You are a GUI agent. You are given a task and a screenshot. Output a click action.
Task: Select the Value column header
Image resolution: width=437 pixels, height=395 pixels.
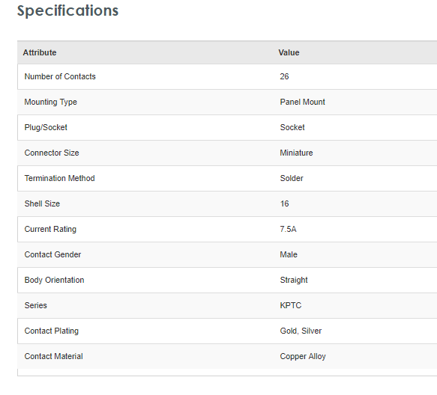click(289, 52)
